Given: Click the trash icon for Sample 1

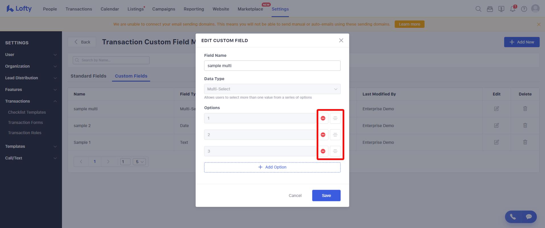Looking at the screenshot, I should [525, 142].
